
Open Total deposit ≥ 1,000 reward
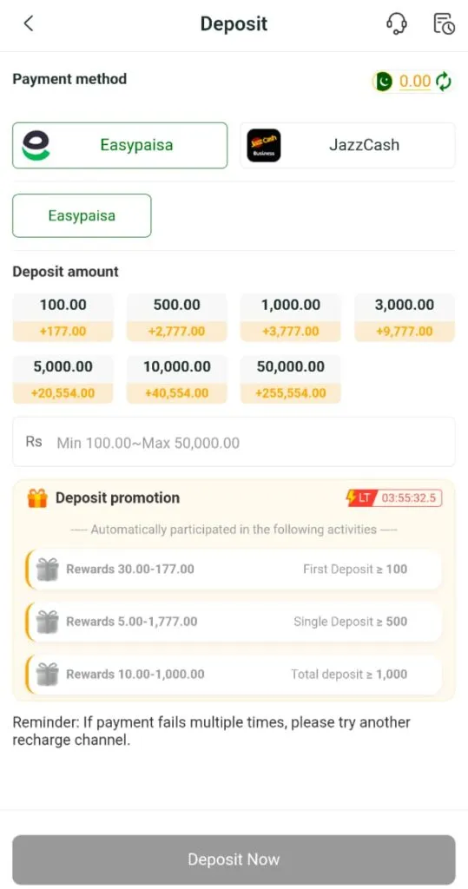234,674
